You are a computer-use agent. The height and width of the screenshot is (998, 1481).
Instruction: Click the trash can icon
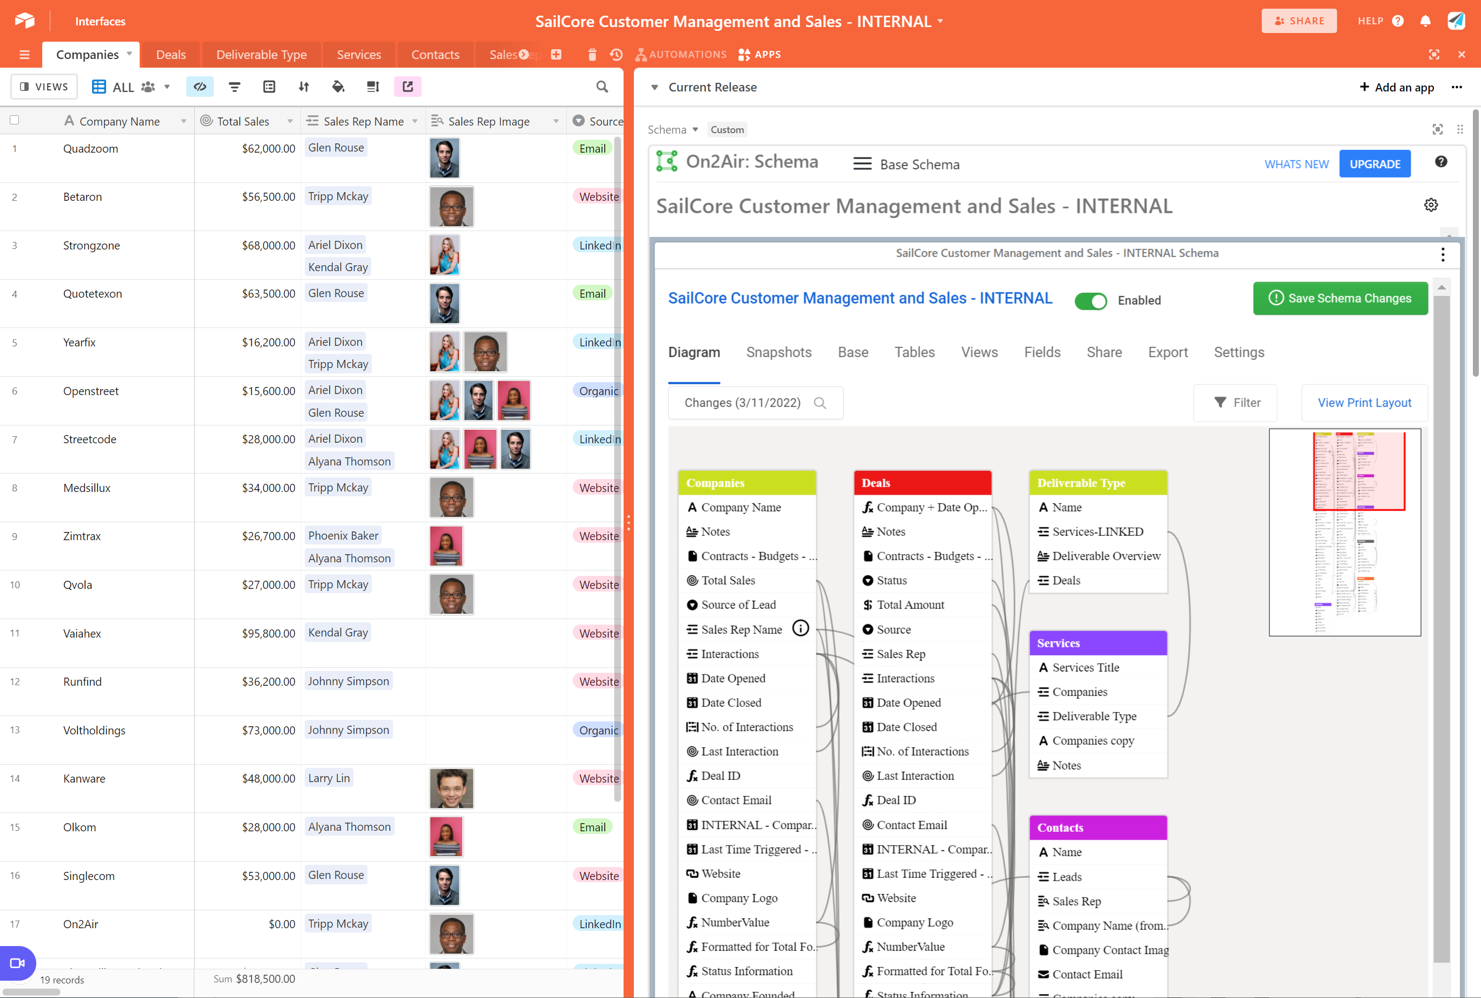pos(592,55)
